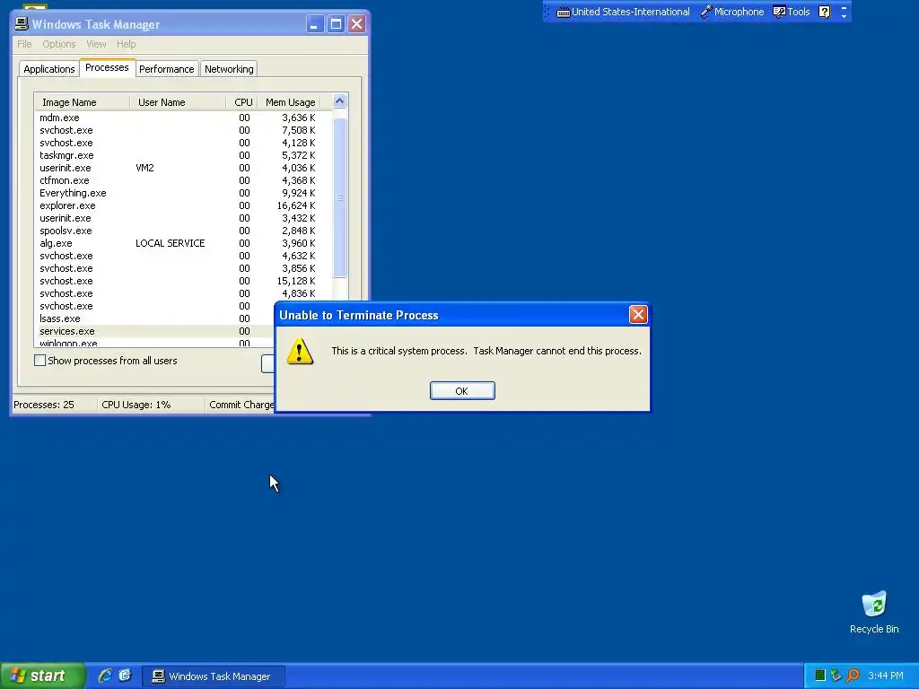
Task: Click the 3,432 K memory value
Action: pyautogui.click(x=298, y=218)
